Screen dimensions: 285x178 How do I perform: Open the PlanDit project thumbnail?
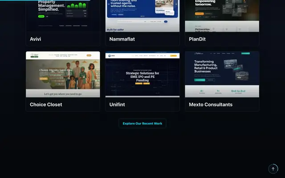222,16
